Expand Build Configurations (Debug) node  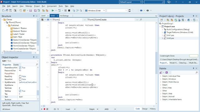click(162, 30)
